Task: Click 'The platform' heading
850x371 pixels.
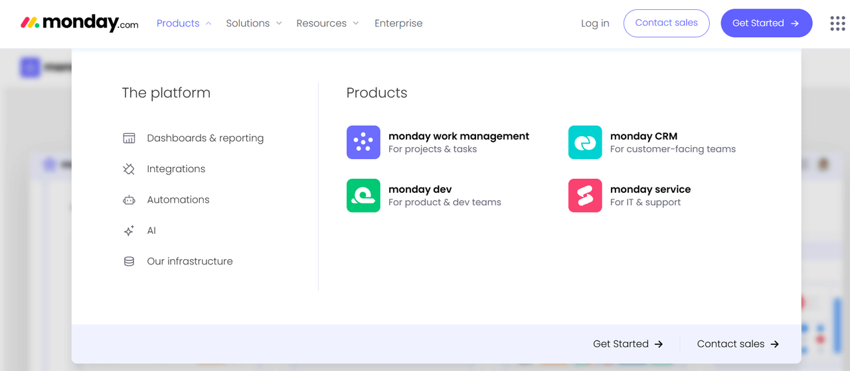Action: pos(166,93)
